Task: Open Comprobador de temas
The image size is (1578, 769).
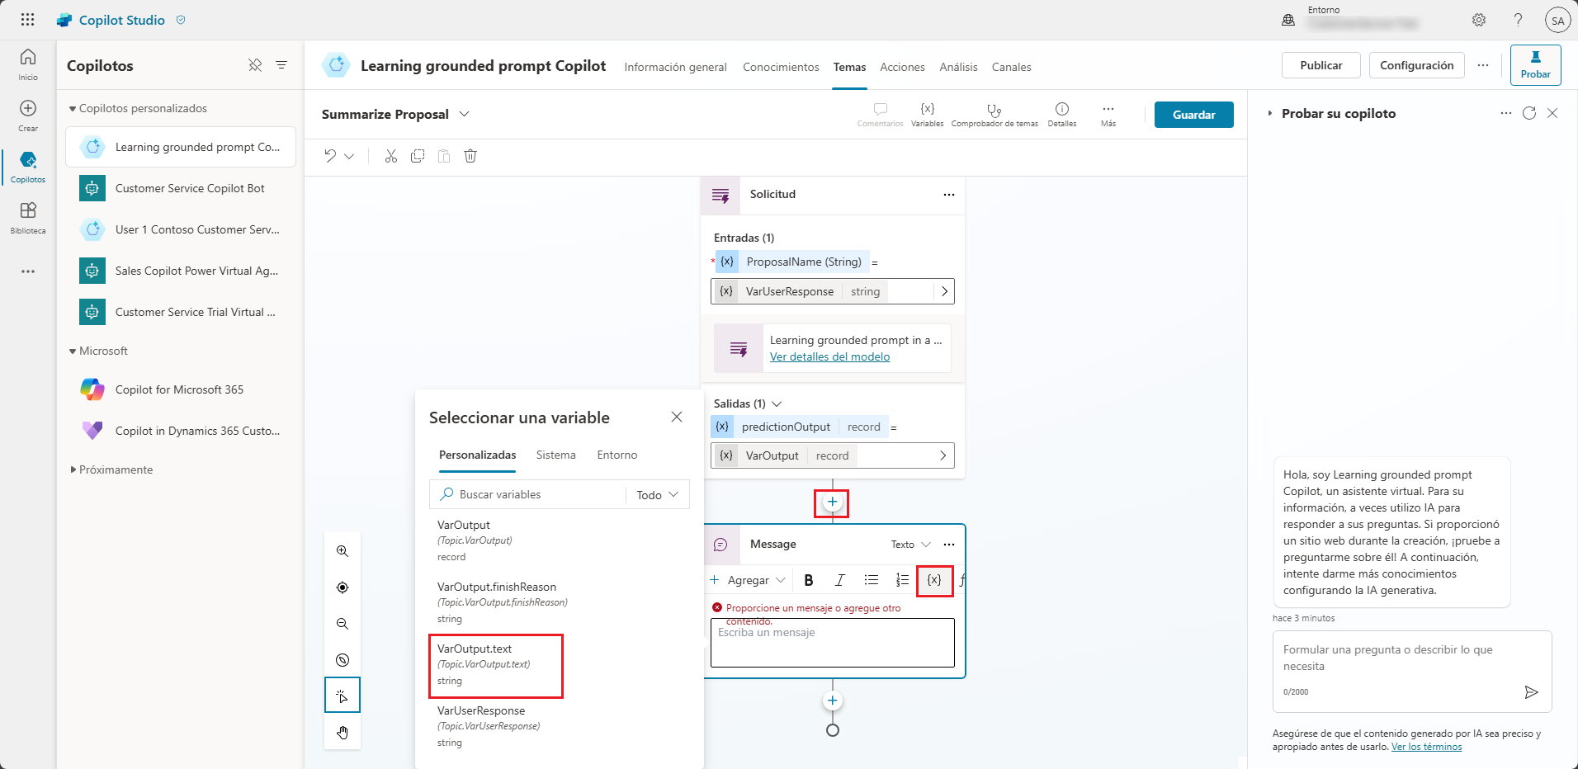Action: point(995,115)
